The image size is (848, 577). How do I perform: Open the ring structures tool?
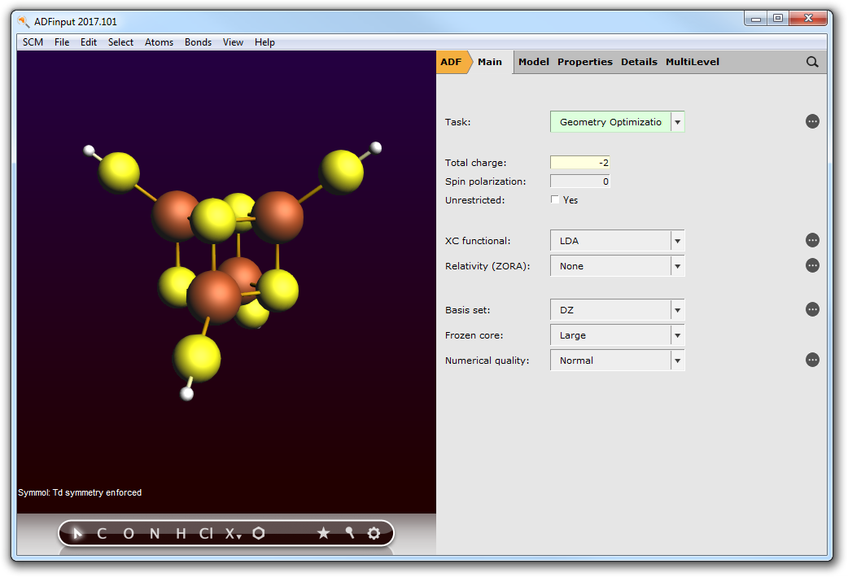(259, 533)
